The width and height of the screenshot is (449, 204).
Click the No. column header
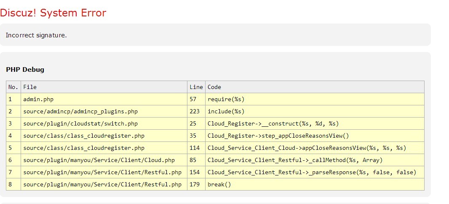13,87
